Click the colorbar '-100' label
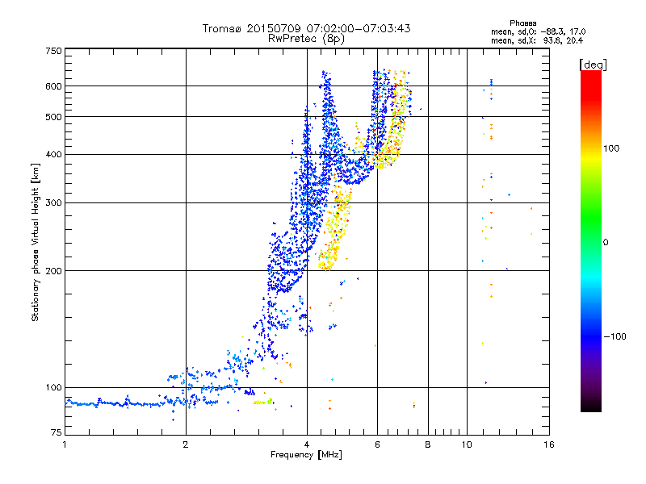Screen dimensions: 646x484 (615, 336)
